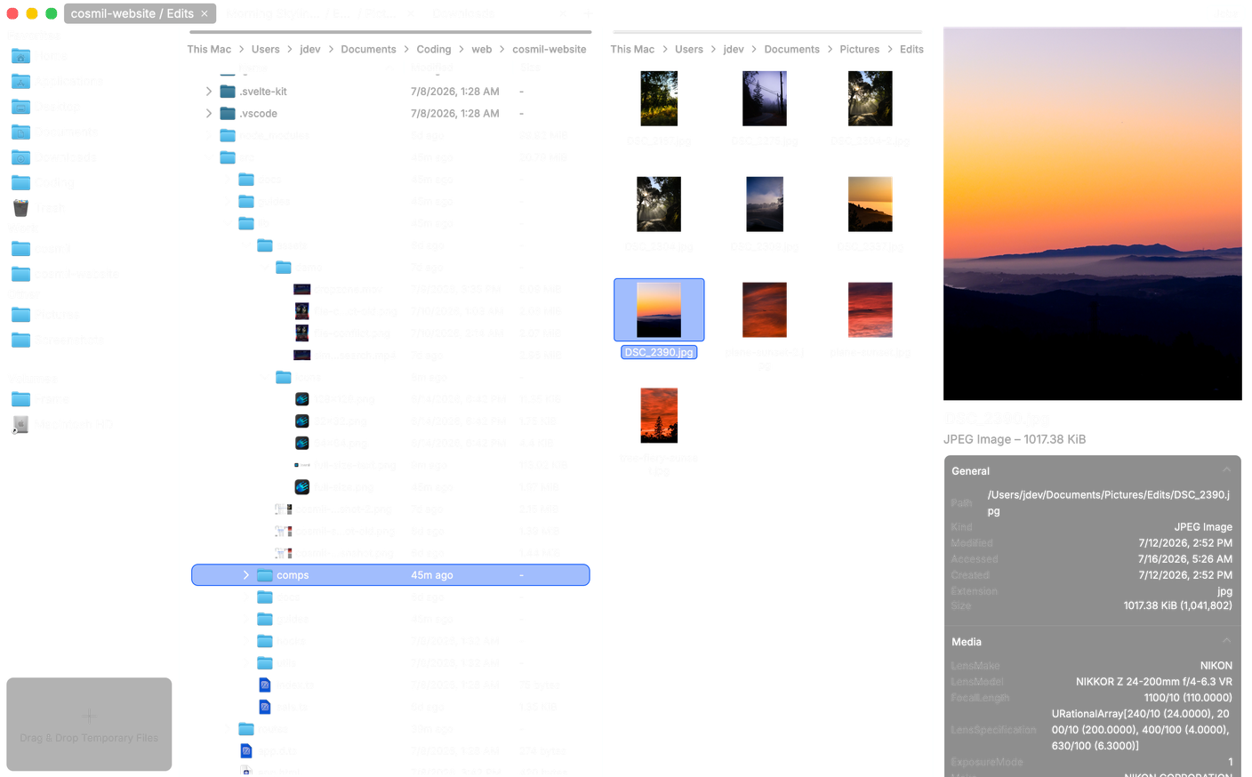Collapse the General info section
The height and width of the screenshot is (777, 1252).
tap(1227, 470)
